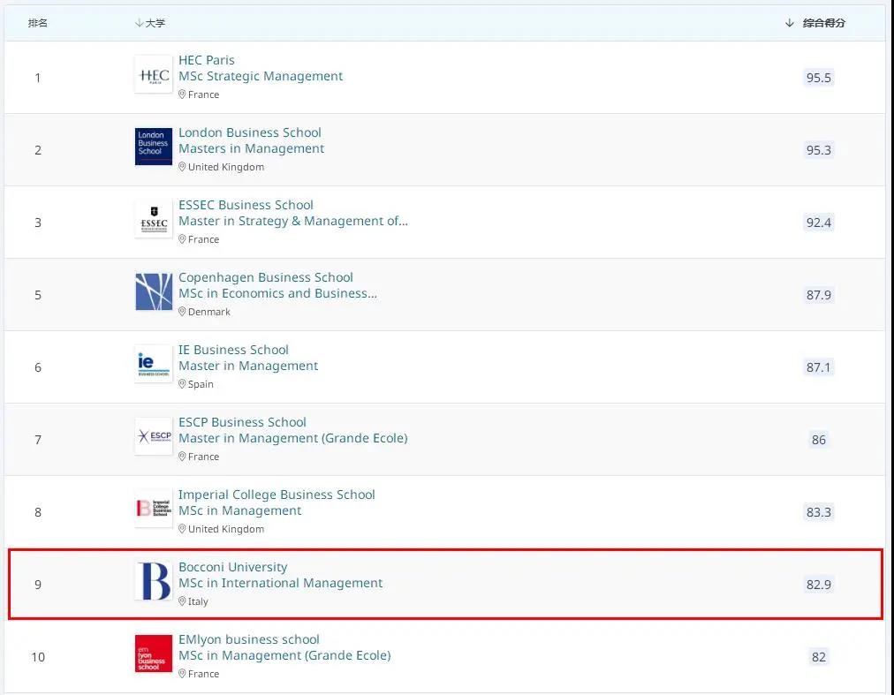Click rank number 1 in the HEC Paris row
This screenshot has width=894, height=695.
(38, 78)
